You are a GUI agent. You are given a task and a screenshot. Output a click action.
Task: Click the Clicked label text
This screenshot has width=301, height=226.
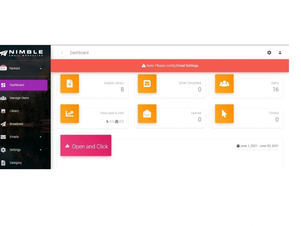pos(274,113)
